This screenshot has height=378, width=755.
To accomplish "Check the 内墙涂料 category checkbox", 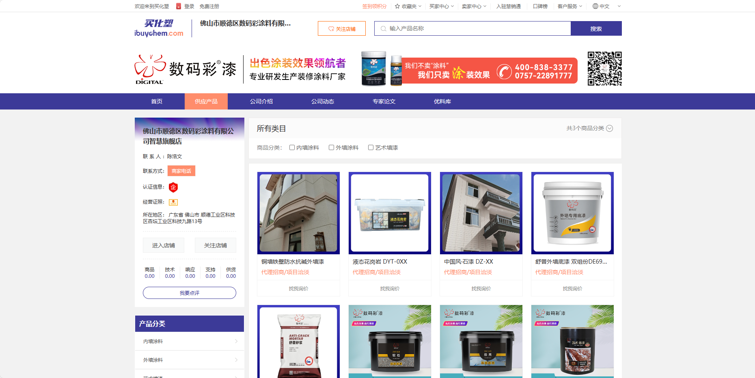I will pos(292,148).
